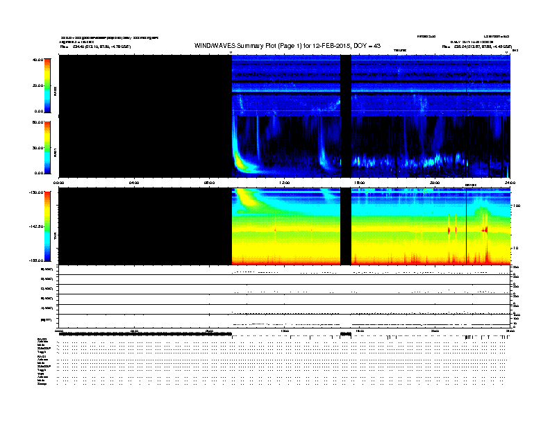Click the red burst cluster in TNR spectrogram

click(x=485, y=230)
